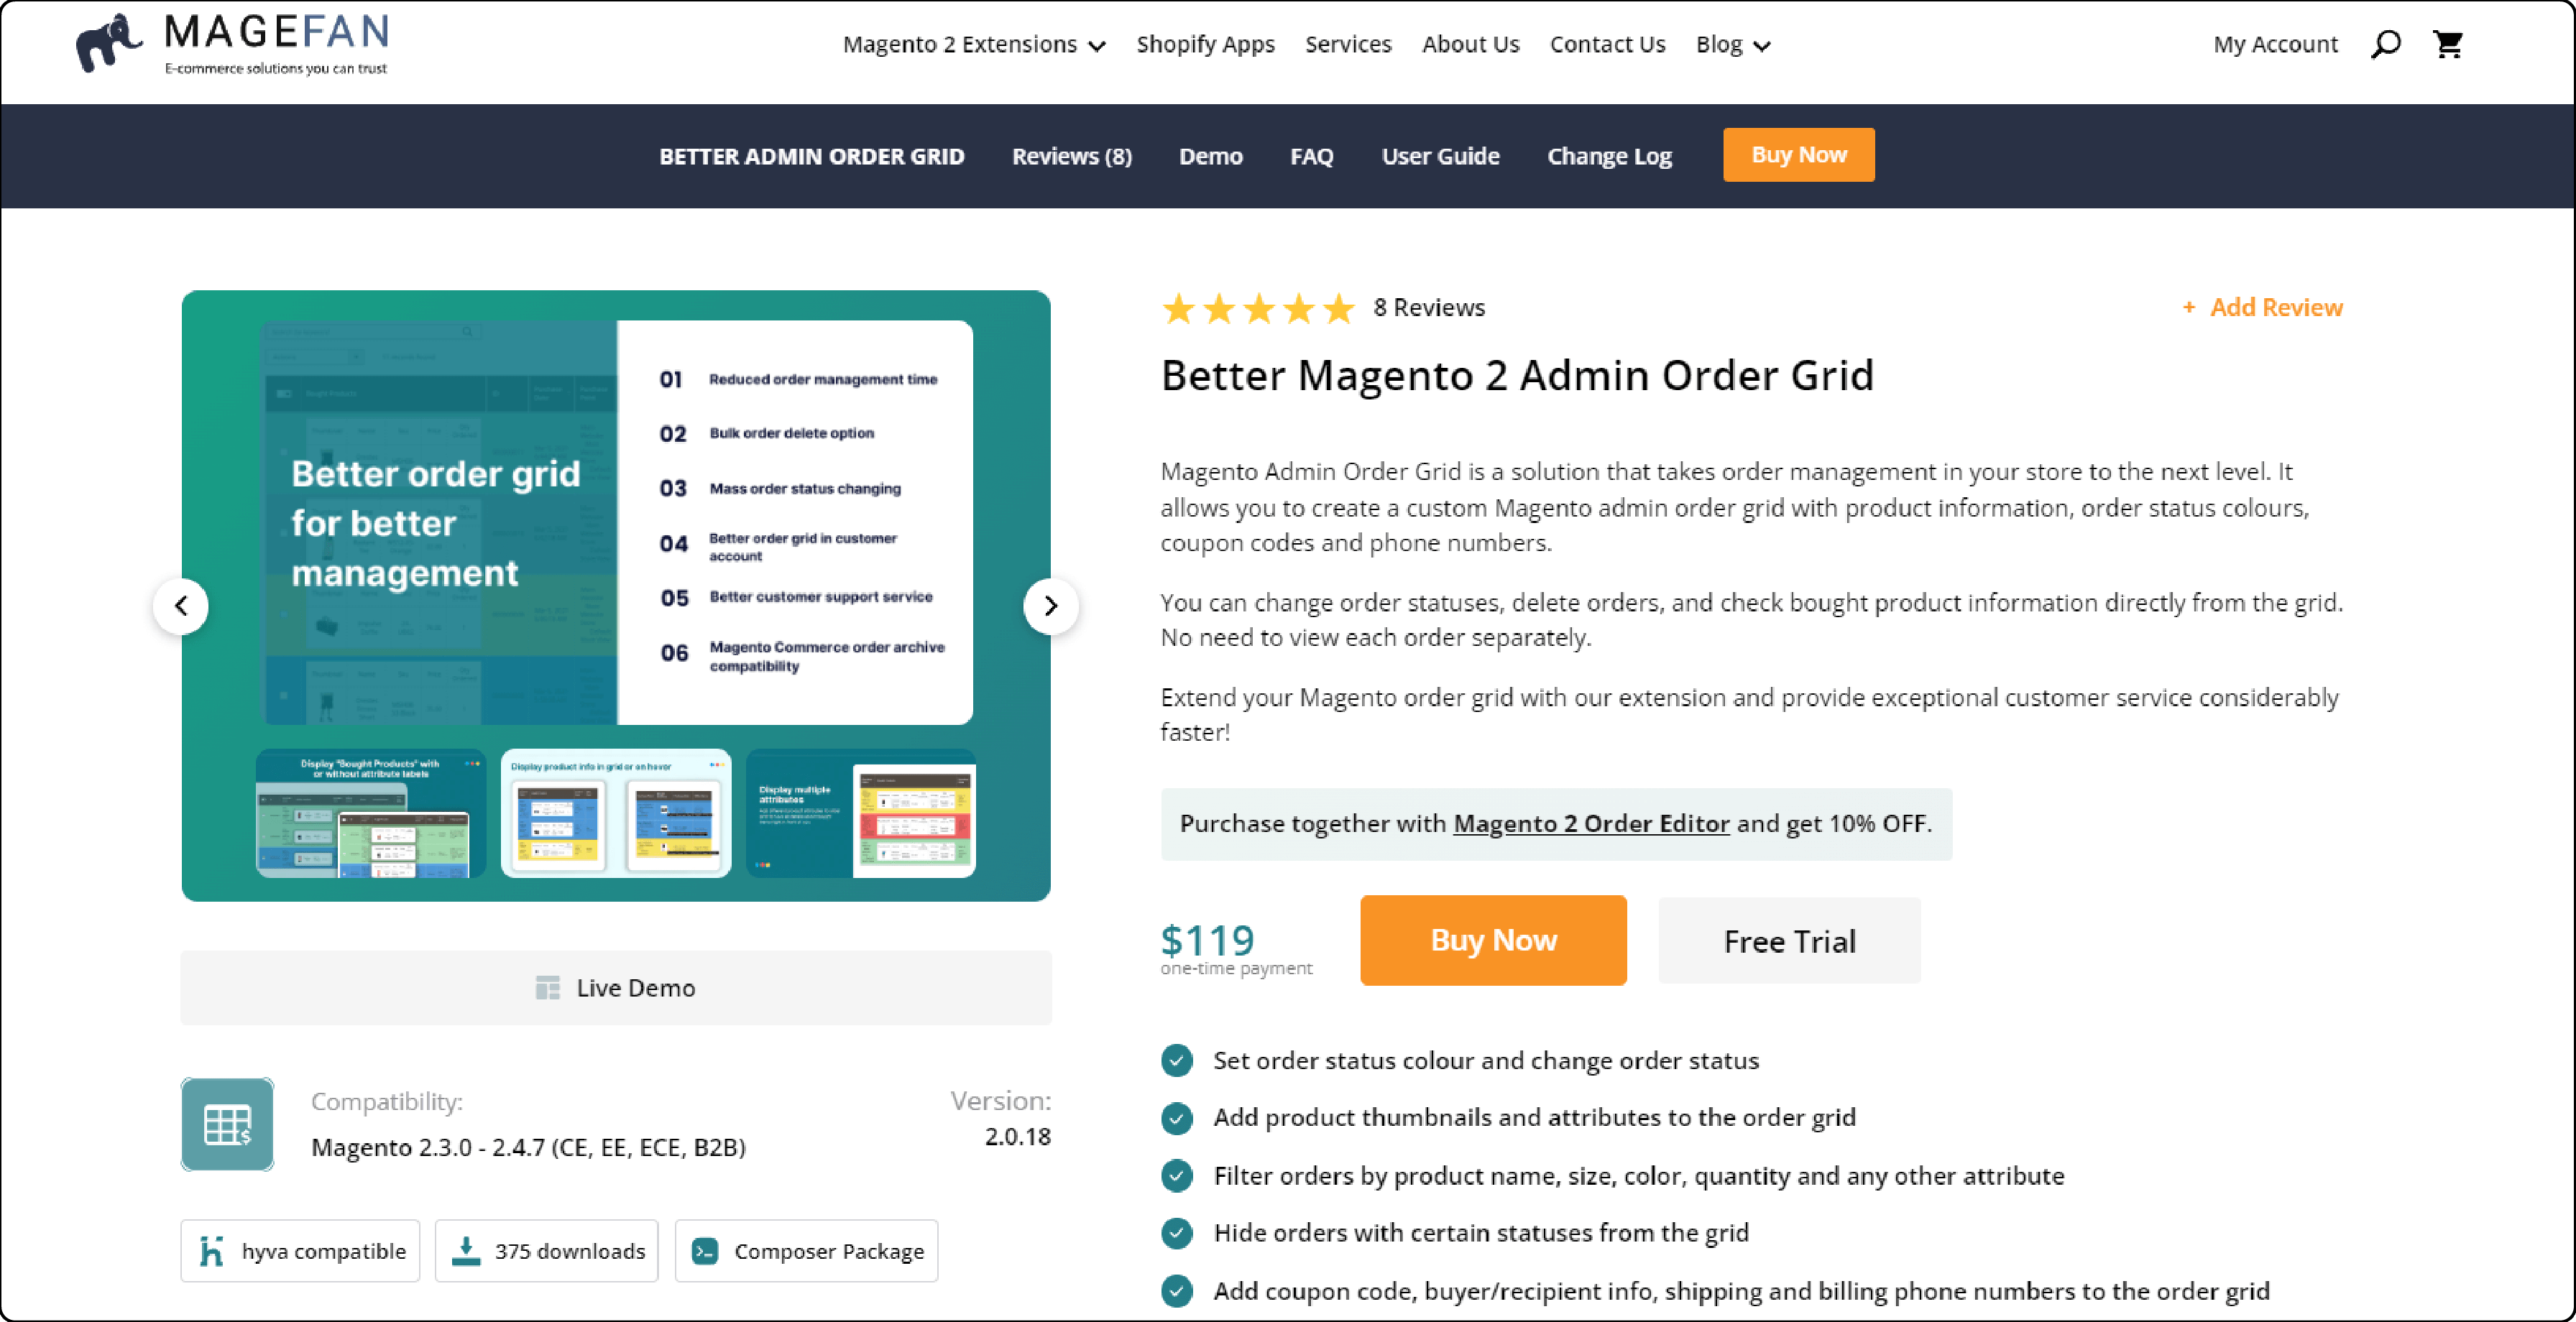Click version number 2.0.18
2576x1322 pixels.
1017,1137
